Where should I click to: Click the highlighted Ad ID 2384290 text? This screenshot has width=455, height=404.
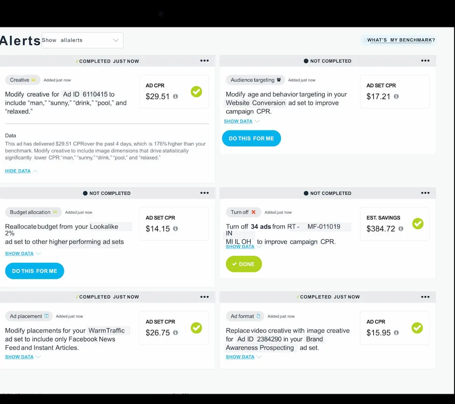260,339
